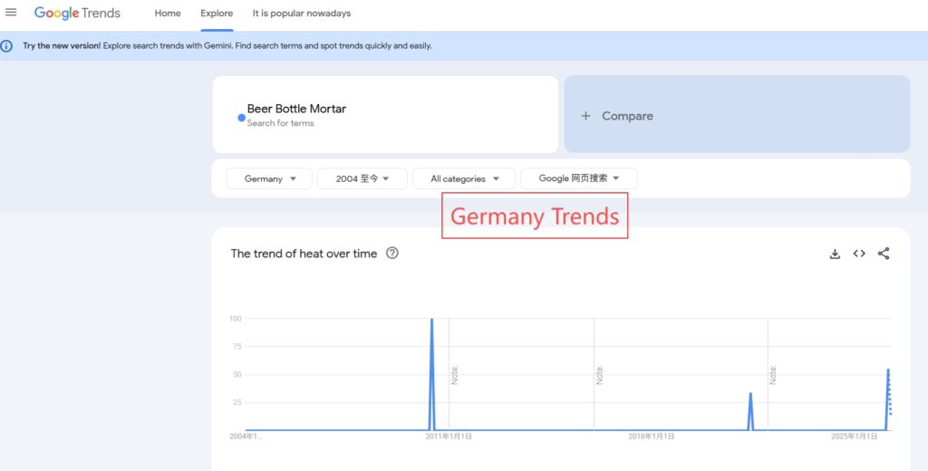Click the 100-value peak on the trend line
The width and height of the screenshot is (928, 471).
[431, 320]
